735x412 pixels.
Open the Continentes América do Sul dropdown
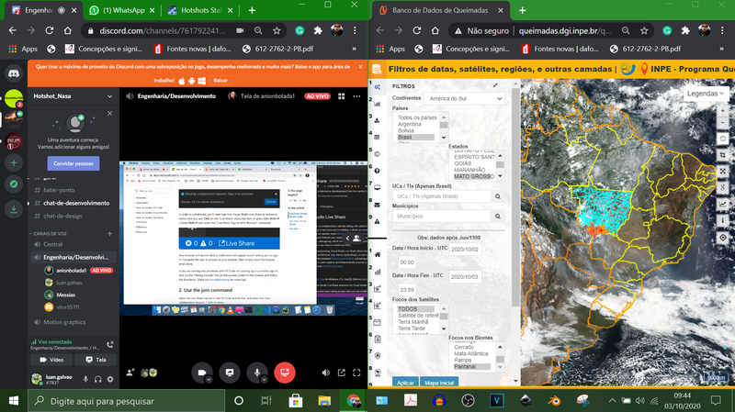point(465,99)
